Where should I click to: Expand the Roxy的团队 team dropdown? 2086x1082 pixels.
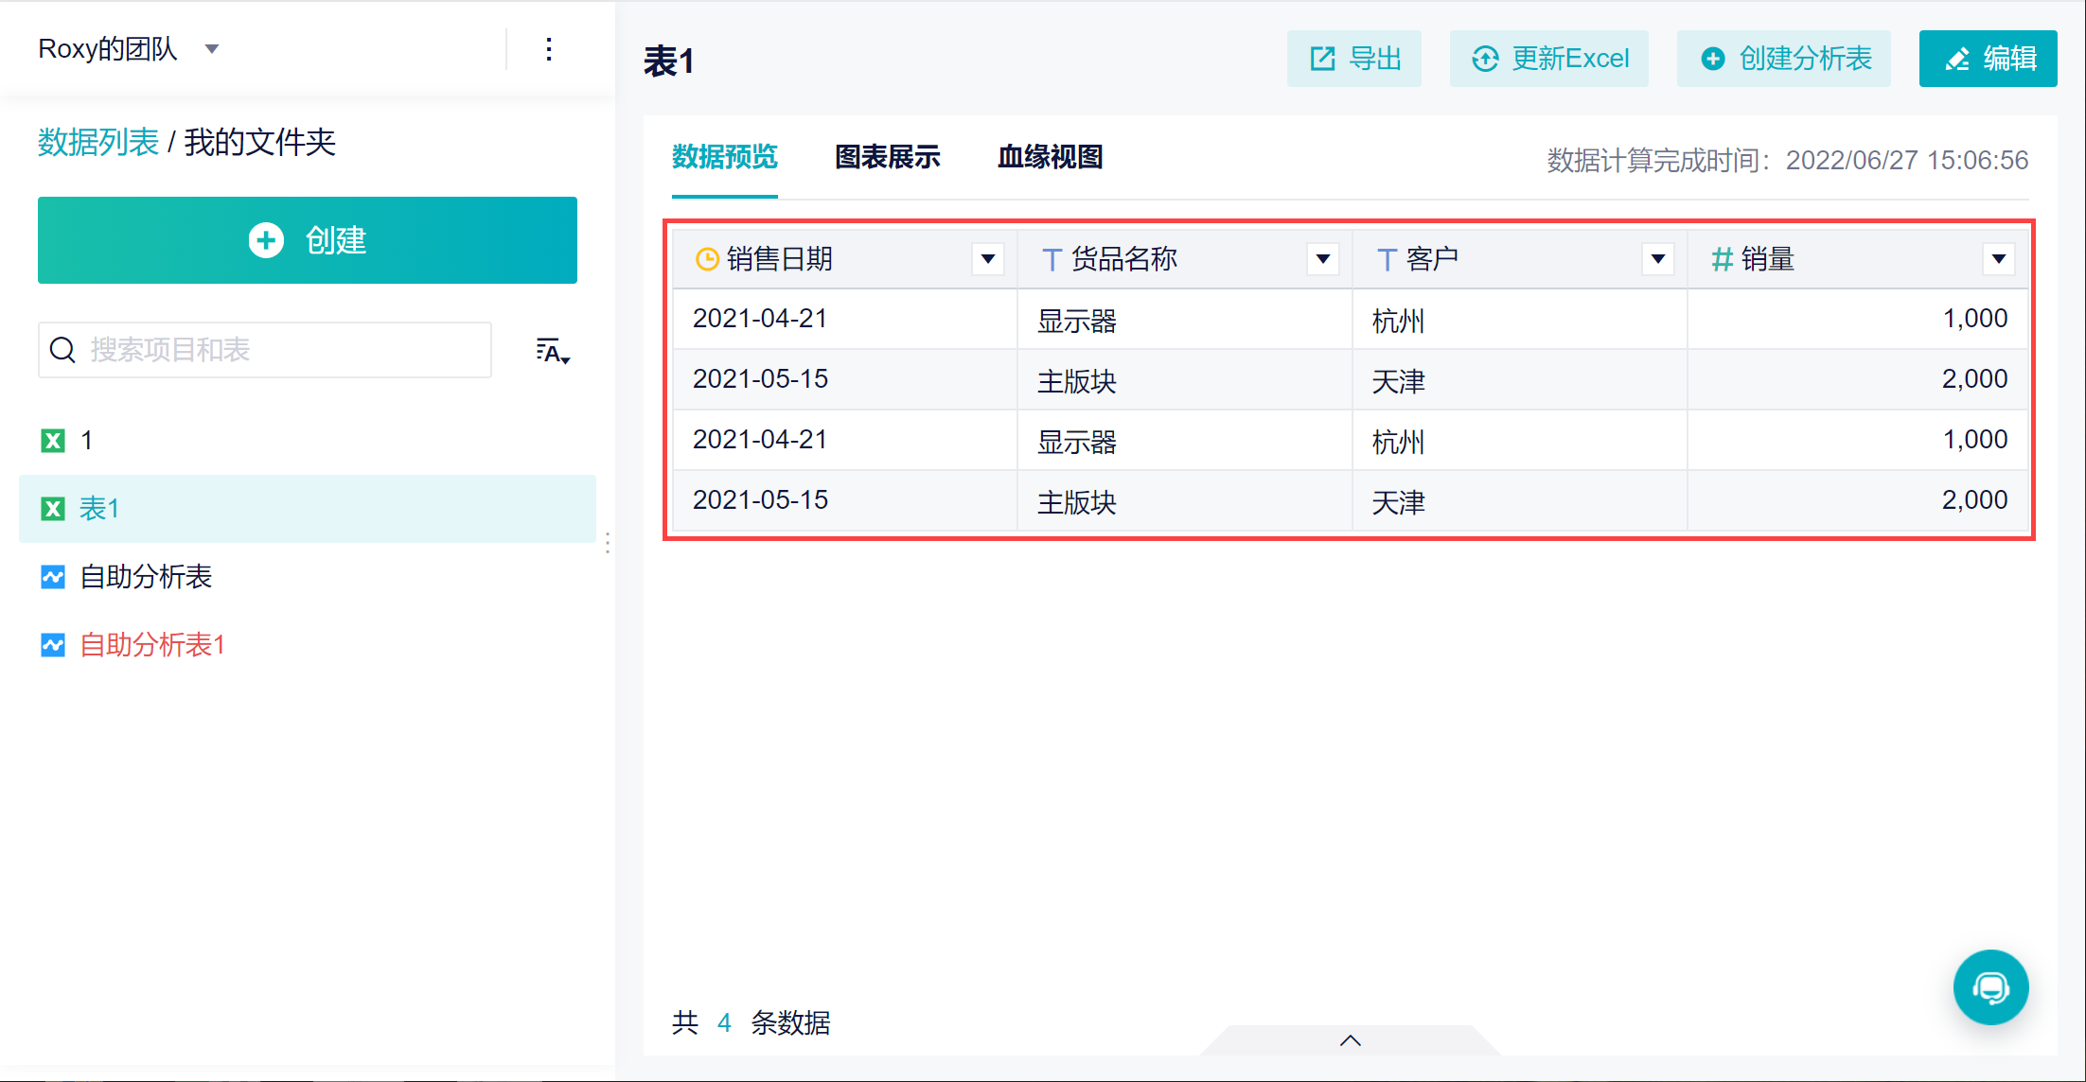(212, 49)
